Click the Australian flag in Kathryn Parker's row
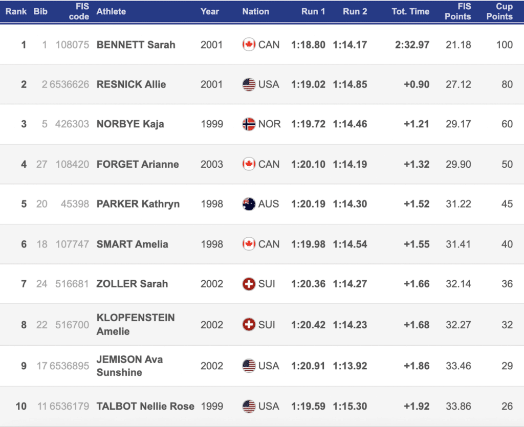This screenshot has width=524, height=427. [x=249, y=204]
